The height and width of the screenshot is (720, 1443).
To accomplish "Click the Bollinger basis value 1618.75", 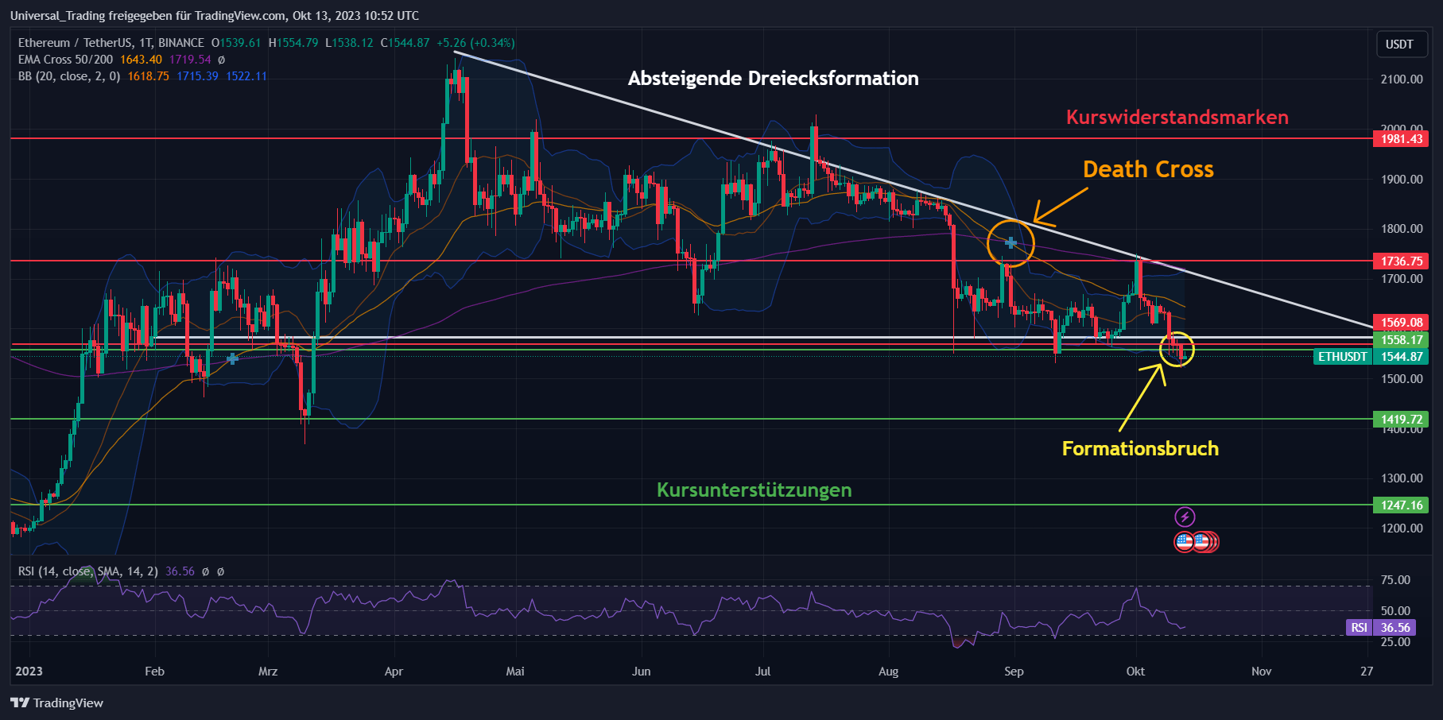I will point(149,76).
